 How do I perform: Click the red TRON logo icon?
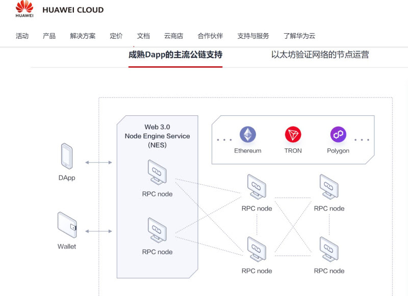(293, 134)
